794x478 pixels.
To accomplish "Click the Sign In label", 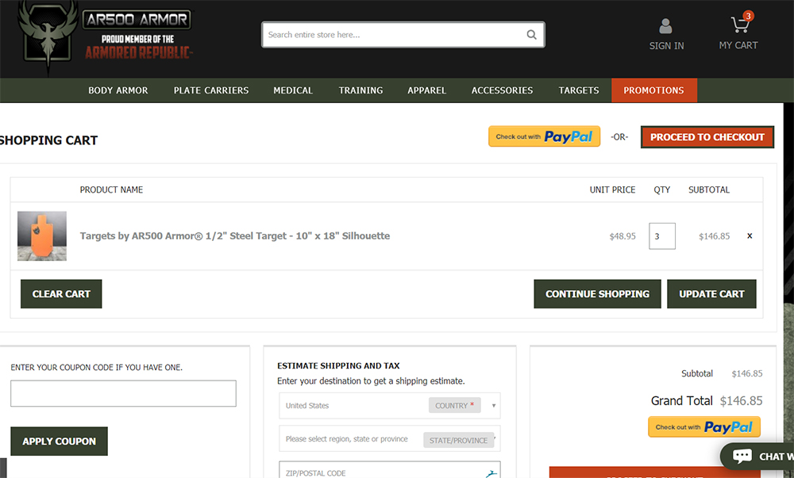I will click(x=666, y=45).
